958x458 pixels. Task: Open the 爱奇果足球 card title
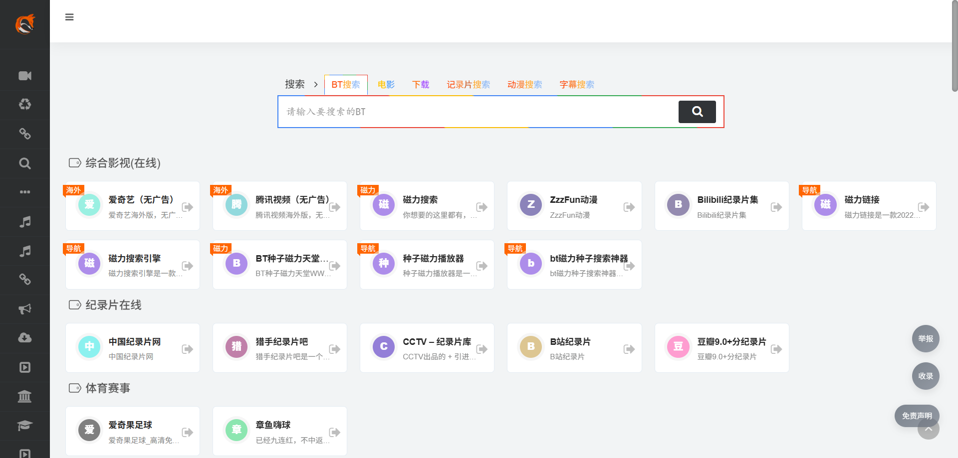pos(130,425)
